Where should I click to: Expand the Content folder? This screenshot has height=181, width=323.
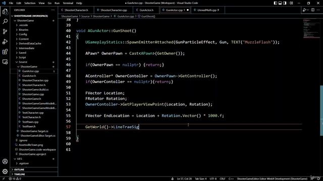pos(24,39)
